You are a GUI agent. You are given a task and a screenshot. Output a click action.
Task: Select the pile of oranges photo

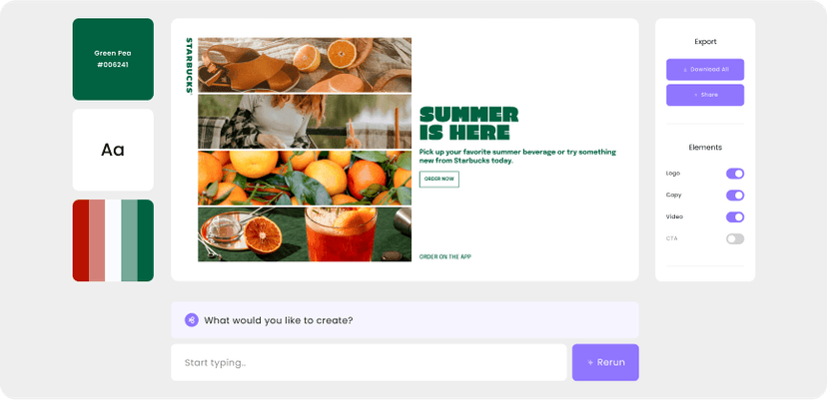305,179
